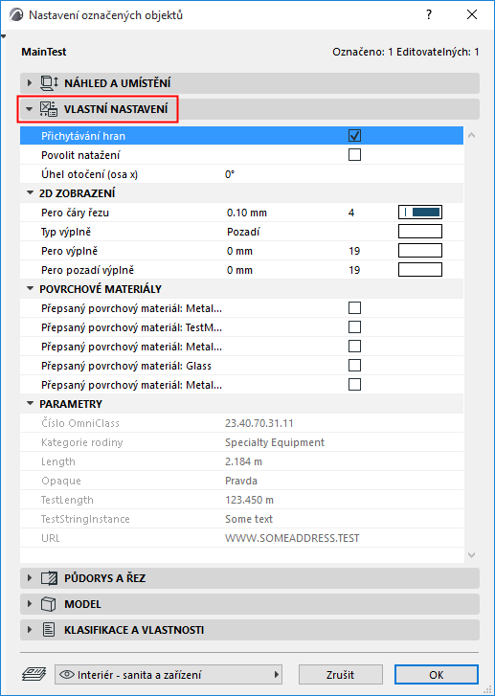Click the Model cube icon
The image size is (495, 696).
pos(49,604)
